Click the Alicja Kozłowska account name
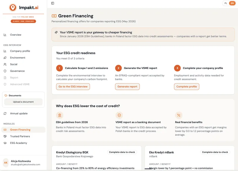The height and width of the screenshot is (171, 238). click(x=21, y=161)
